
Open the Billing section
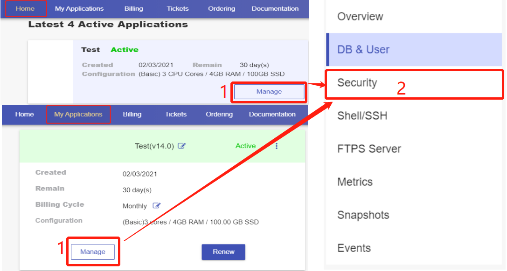(x=133, y=8)
